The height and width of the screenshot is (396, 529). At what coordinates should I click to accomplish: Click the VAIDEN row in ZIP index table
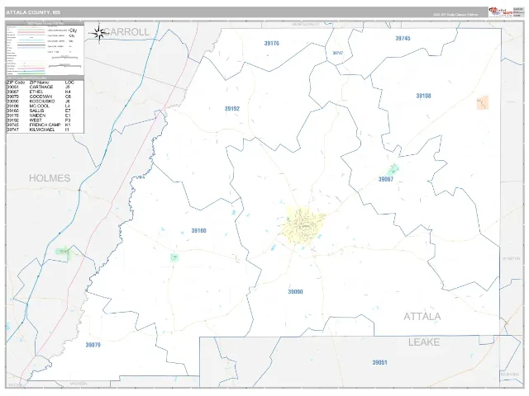click(x=45, y=115)
